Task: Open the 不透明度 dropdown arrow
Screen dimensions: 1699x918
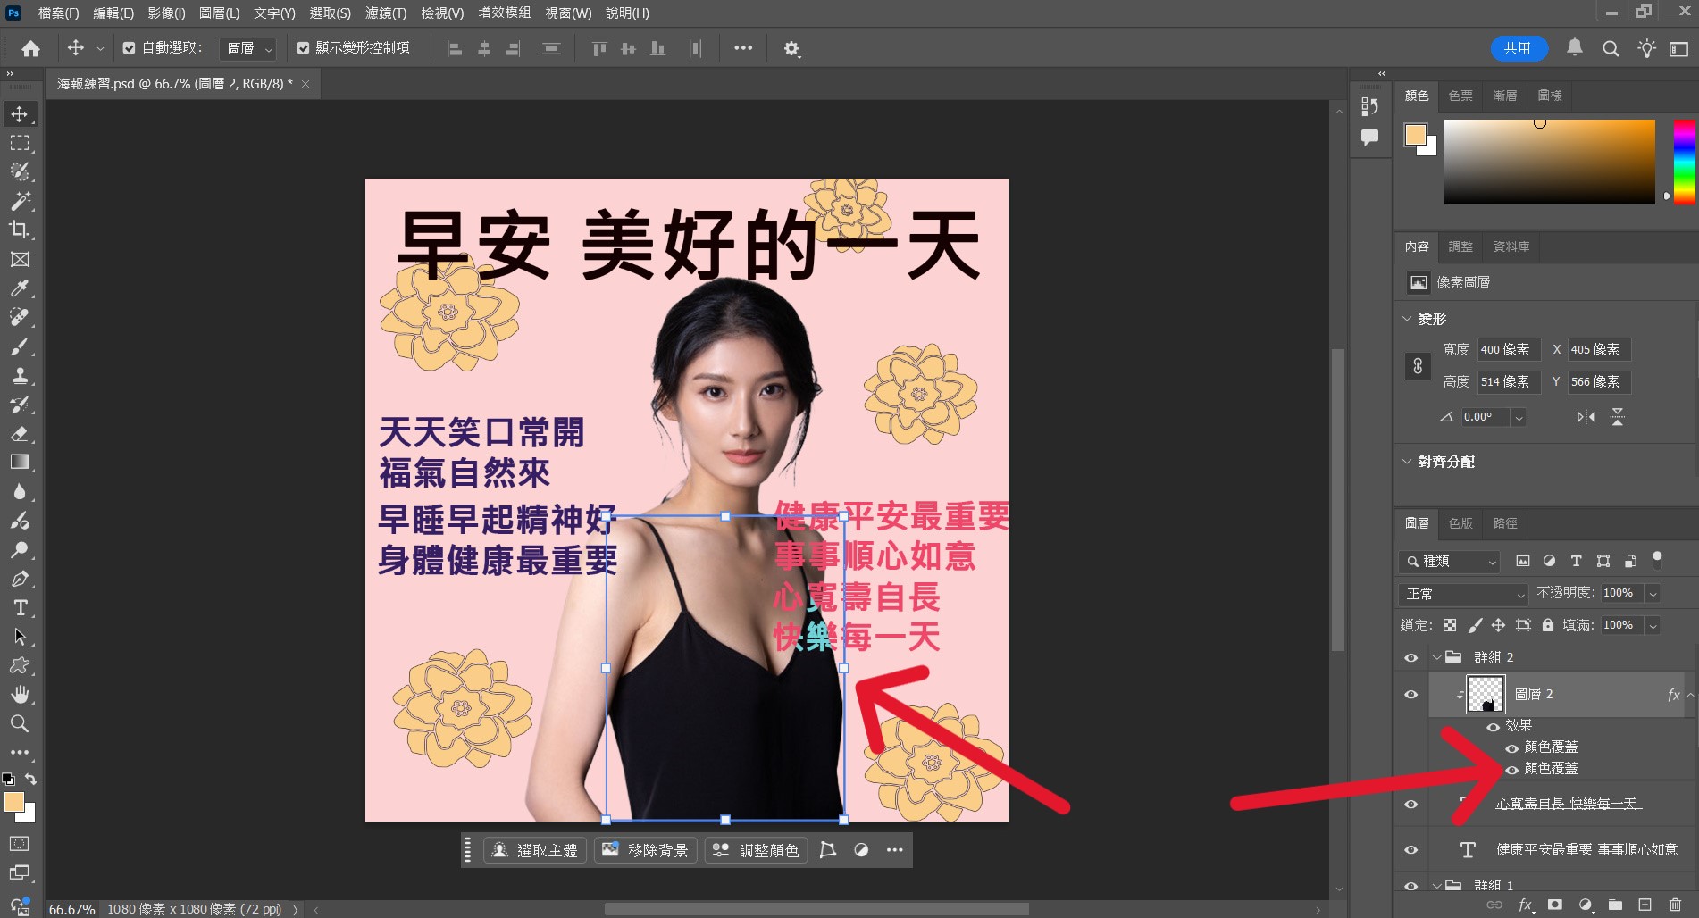Action: click(x=1653, y=594)
